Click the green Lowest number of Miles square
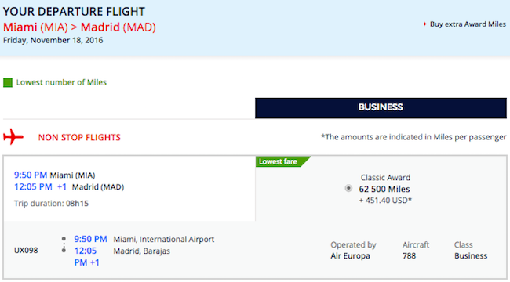Viewport: 510px width, 282px height. 8,82
